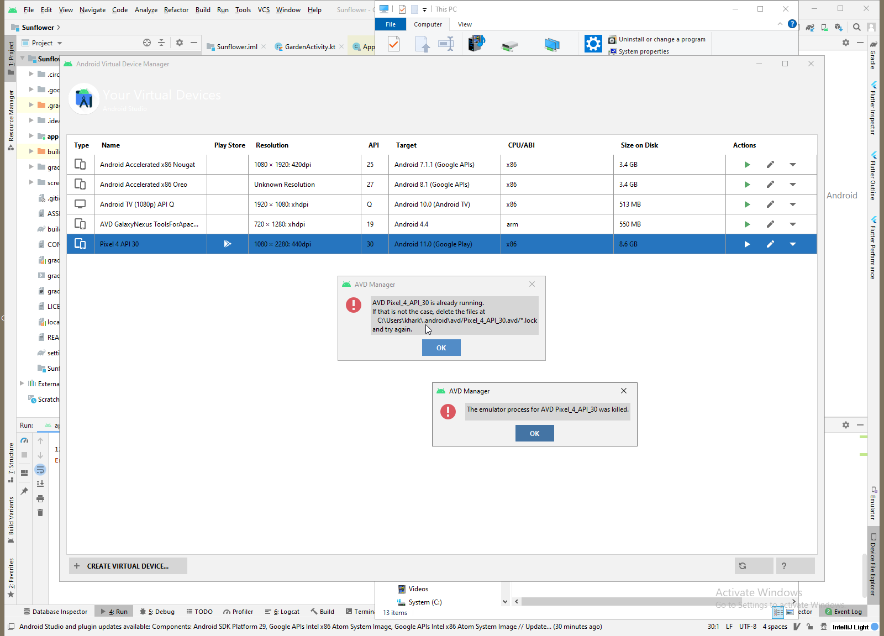
Task: Open the Gradle side panel
Action: (874, 55)
